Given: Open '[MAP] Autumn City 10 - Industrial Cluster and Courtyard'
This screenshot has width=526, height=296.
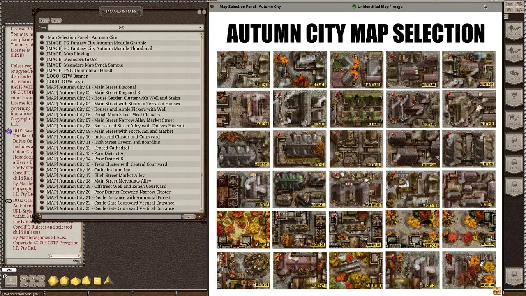Looking at the screenshot, I should click(102, 136).
